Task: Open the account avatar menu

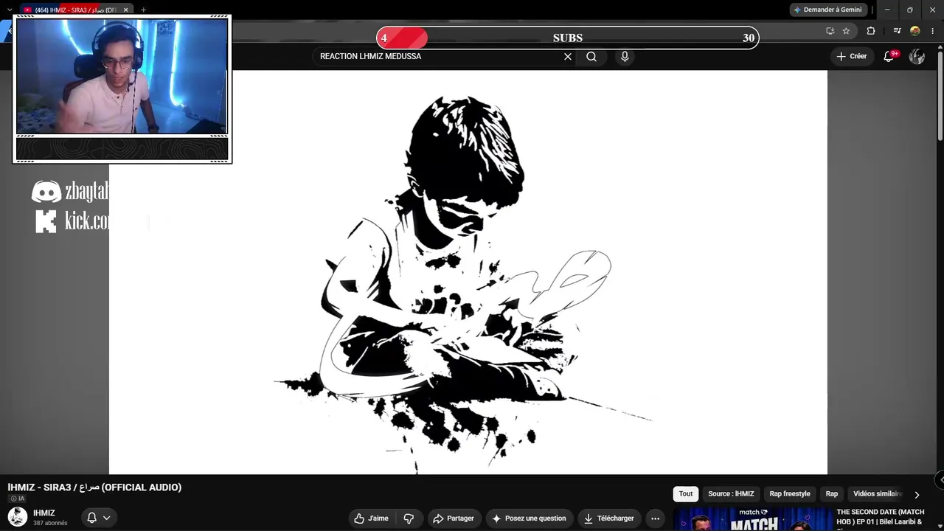Action: (x=917, y=57)
